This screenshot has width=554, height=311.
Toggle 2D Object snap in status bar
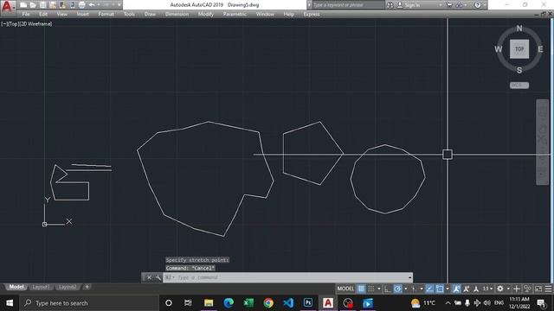click(x=440, y=289)
